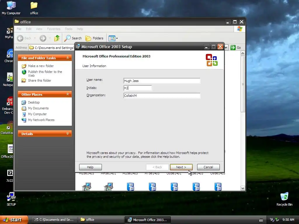
Task: Toggle the Folders pane button
Action: [x=94, y=38]
